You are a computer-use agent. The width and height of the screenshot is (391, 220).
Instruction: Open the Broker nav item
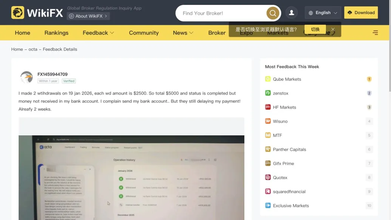click(217, 33)
